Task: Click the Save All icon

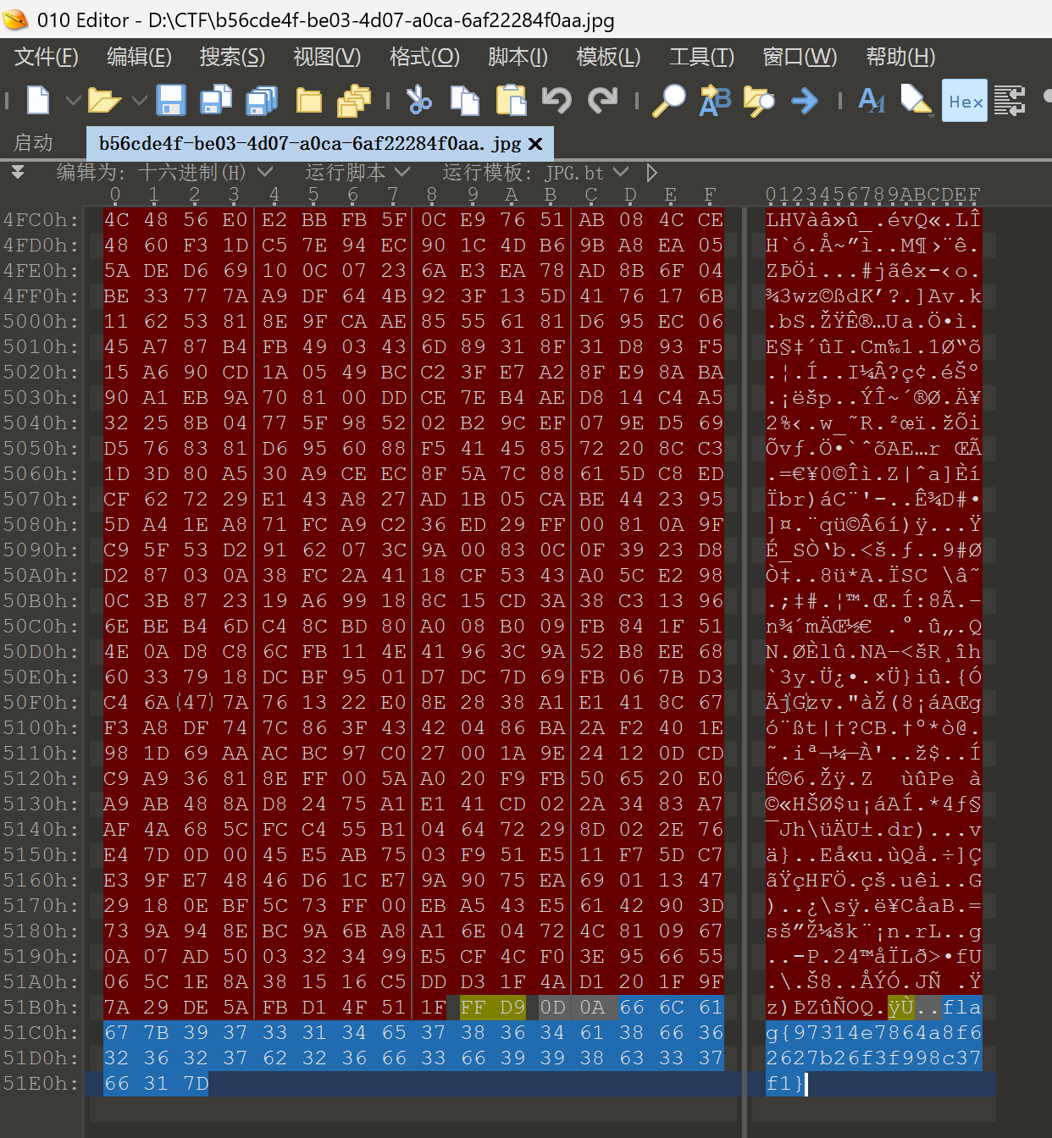Action: [x=262, y=101]
